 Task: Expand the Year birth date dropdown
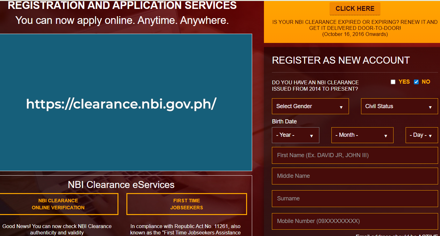[x=295, y=135]
